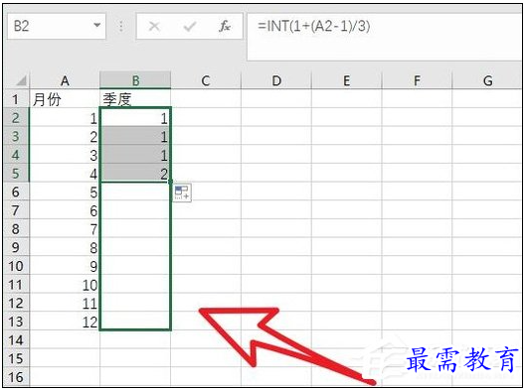Image resolution: width=527 pixels, height=391 pixels.
Task: Select column G header
Action: [x=487, y=80]
